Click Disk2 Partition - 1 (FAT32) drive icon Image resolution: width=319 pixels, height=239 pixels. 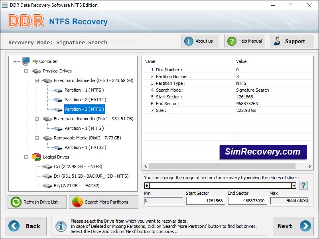tap(58, 147)
